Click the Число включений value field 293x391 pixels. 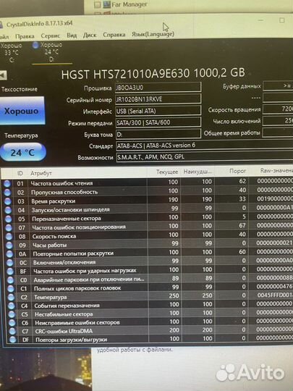[278, 120]
